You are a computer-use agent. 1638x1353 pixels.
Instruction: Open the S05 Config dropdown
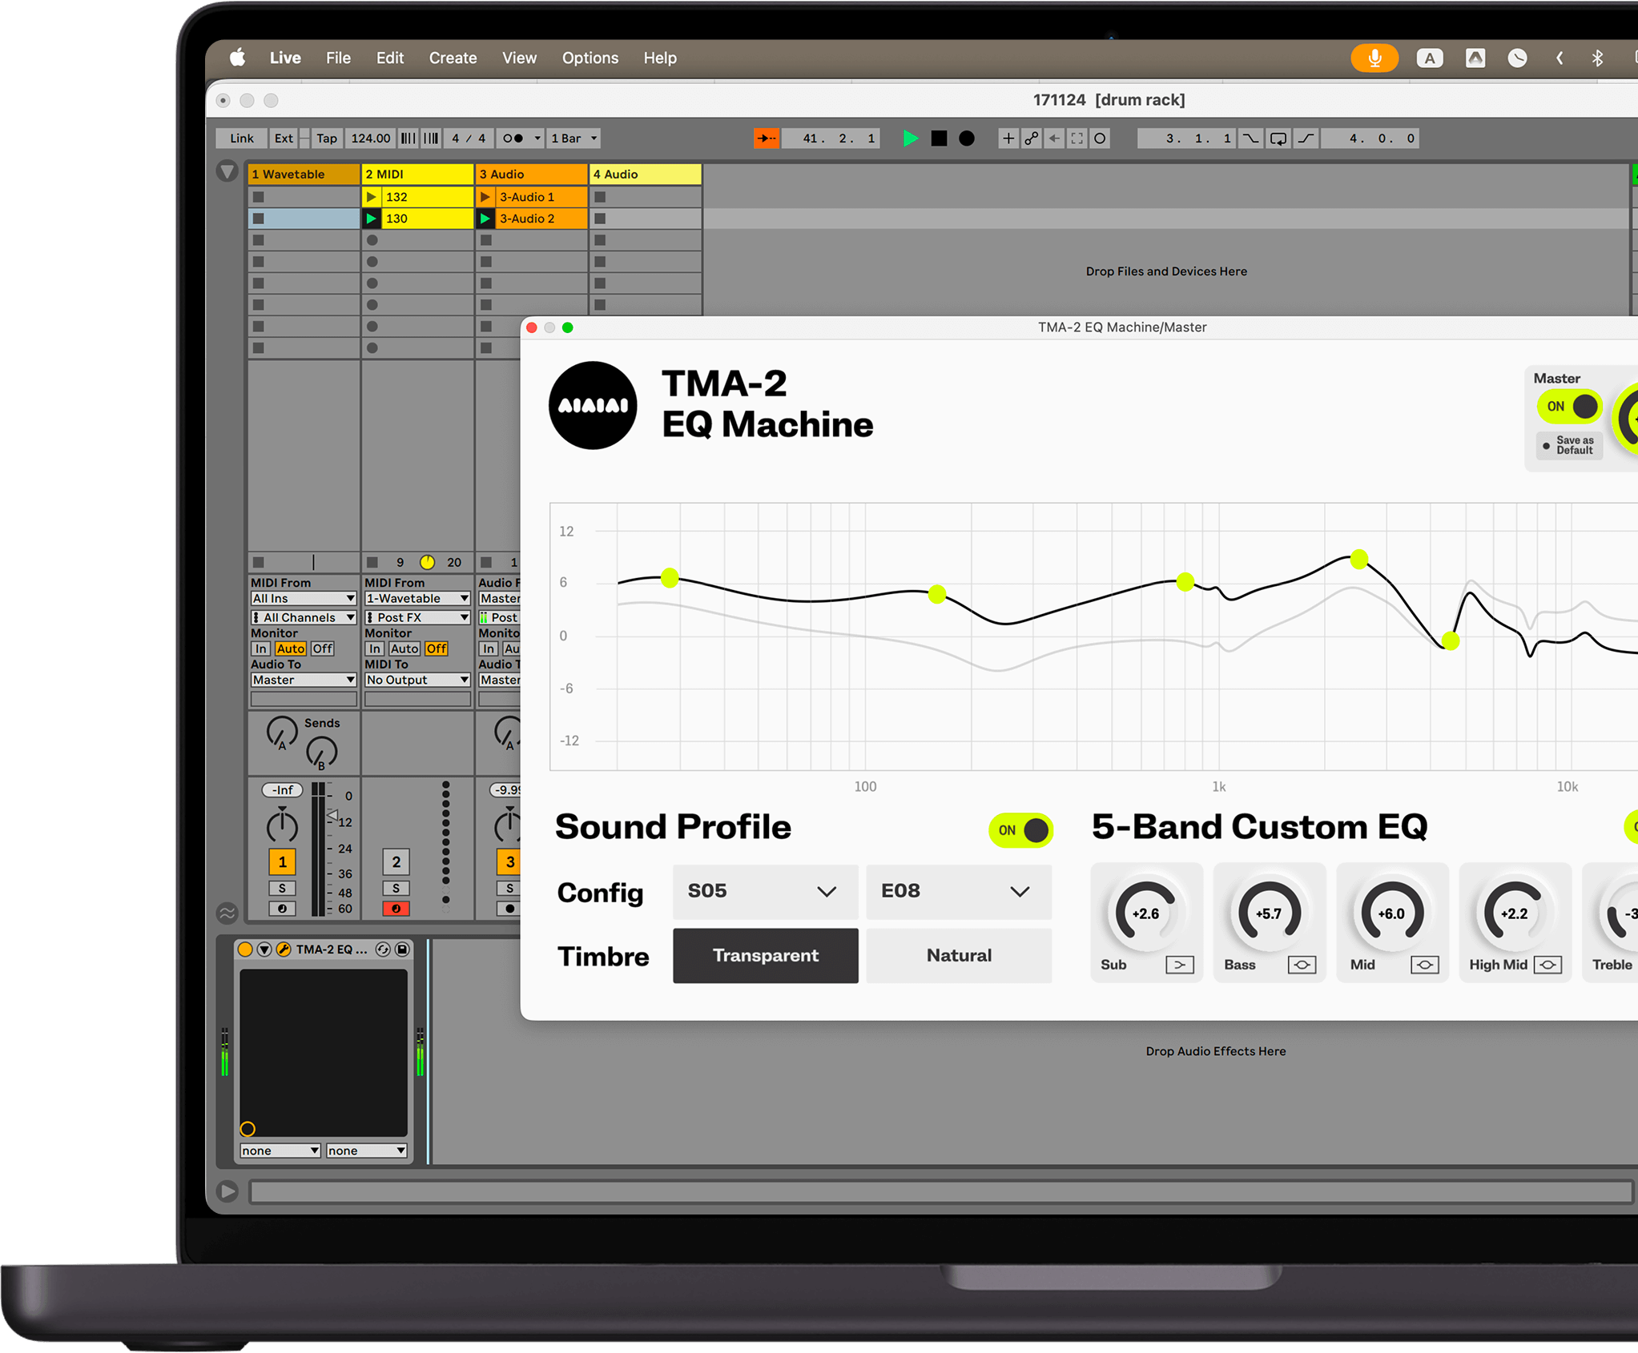(x=764, y=891)
